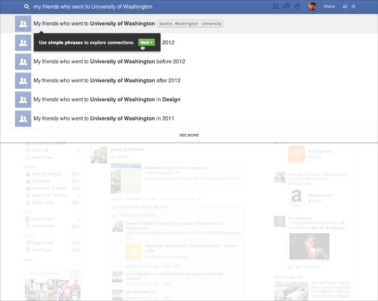Click Sal Goldblatt comment author name

pos(138,274)
